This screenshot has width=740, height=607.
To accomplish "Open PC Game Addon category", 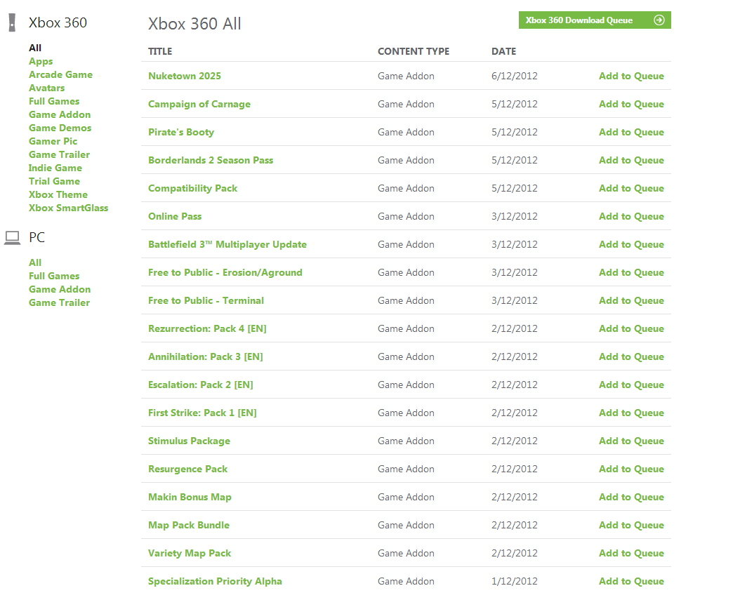I will (60, 290).
